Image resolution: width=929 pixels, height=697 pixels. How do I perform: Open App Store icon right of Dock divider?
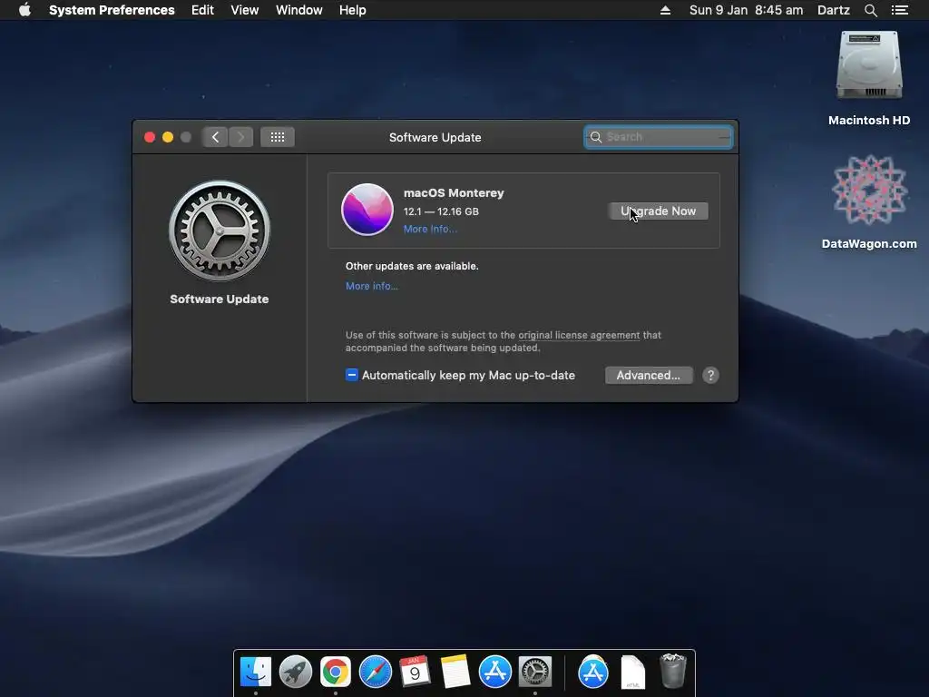593,672
